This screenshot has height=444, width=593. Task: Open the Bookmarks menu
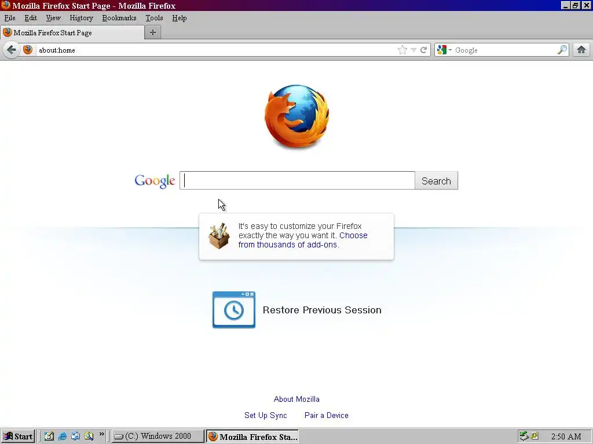point(119,18)
